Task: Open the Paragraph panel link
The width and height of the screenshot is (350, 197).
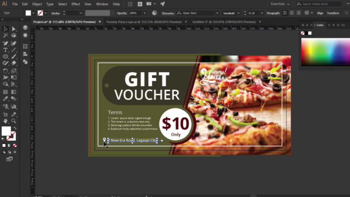Action: (273, 13)
